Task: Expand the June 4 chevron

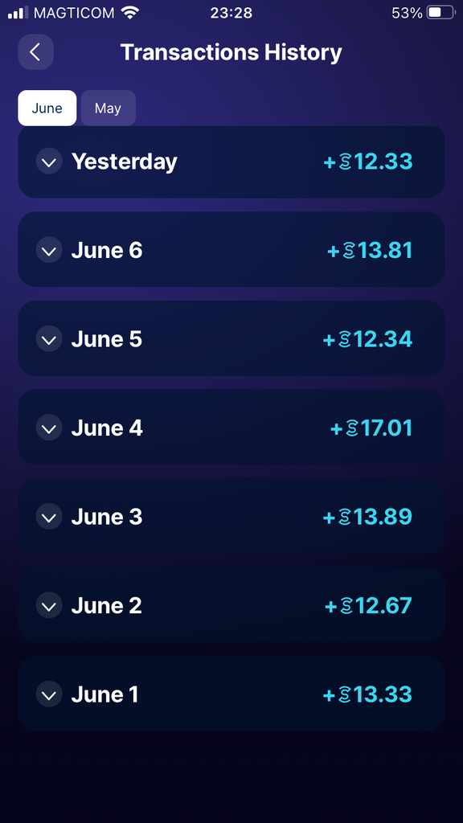Action: coord(49,428)
